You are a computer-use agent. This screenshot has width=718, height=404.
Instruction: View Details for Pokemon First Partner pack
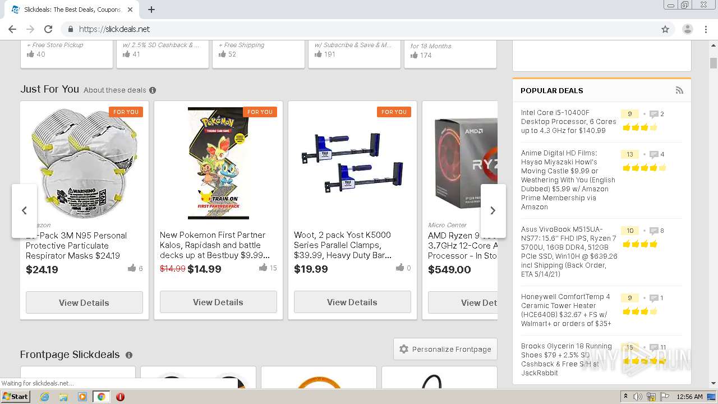[218, 302]
